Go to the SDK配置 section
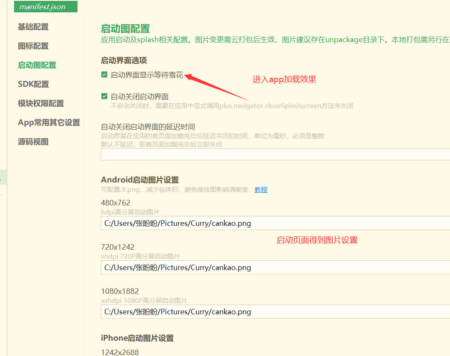450x356 pixels. tap(33, 84)
